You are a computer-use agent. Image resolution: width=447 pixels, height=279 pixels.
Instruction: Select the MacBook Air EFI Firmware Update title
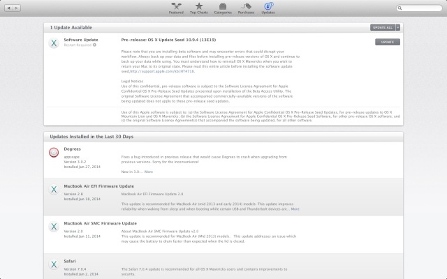pyautogui.click(x=99, y=186)
